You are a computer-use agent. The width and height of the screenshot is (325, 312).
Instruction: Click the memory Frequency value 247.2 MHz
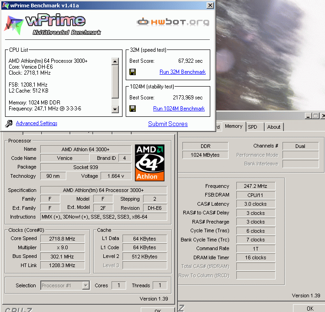[256, 186]
